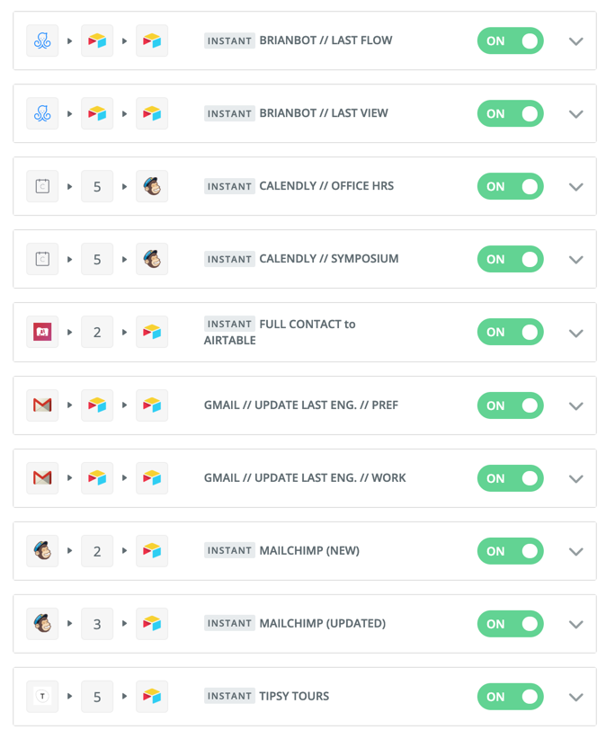
Task: Click the 2 steps badge in FULL CONTACT row
Action: 97,333
